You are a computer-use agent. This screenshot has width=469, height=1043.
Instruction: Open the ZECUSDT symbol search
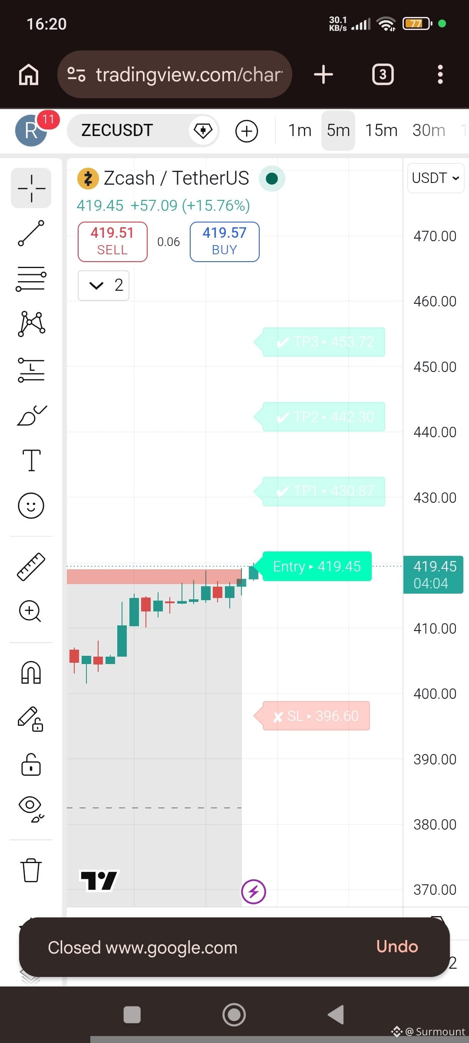click(x=117, y=130)
